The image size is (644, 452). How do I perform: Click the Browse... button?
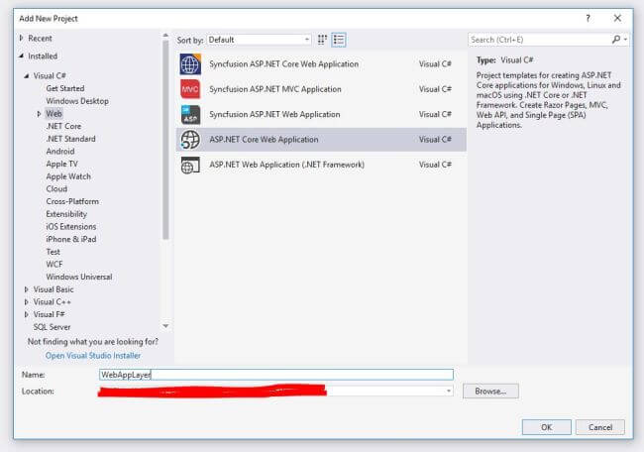click(490, 392)
